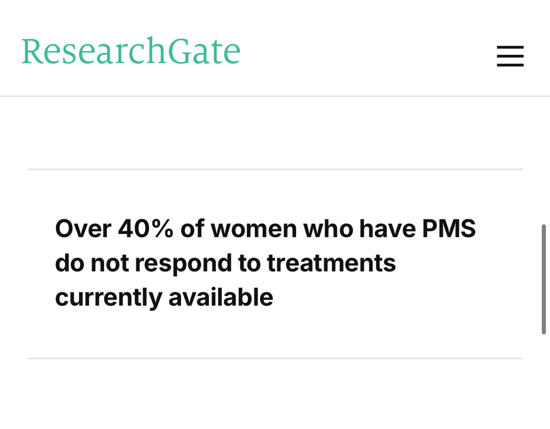This screenshot has width=550, height=429.
Task: Click the headline text 'currently available'
Action: point(164,297)
